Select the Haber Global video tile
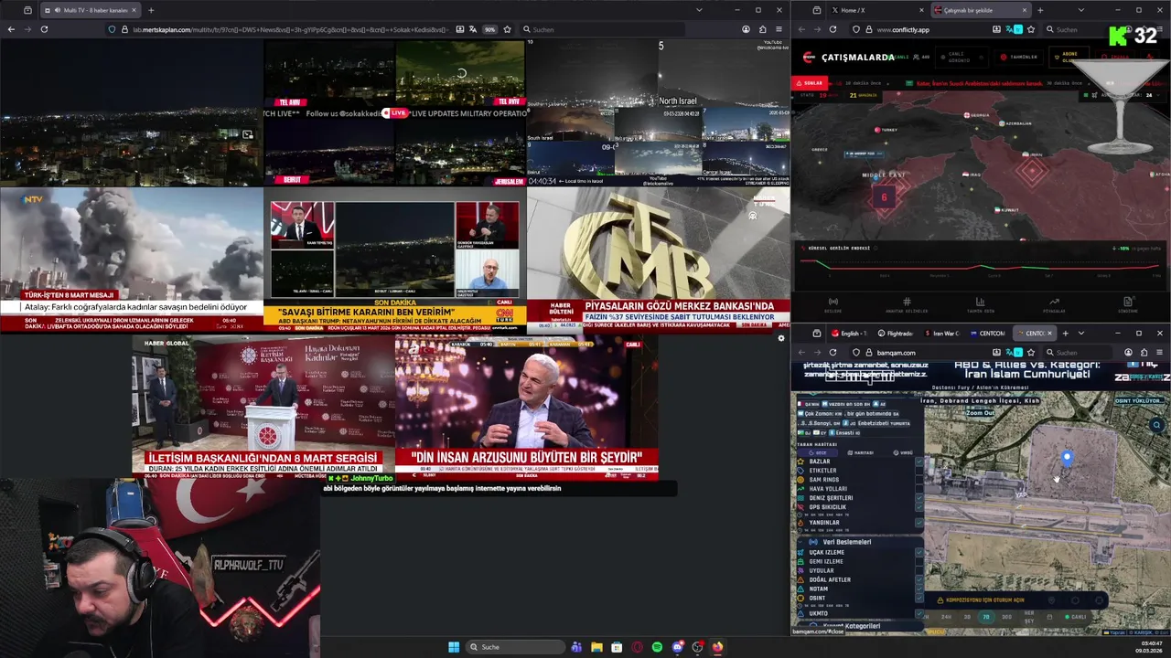 click(x=263, y=408)
